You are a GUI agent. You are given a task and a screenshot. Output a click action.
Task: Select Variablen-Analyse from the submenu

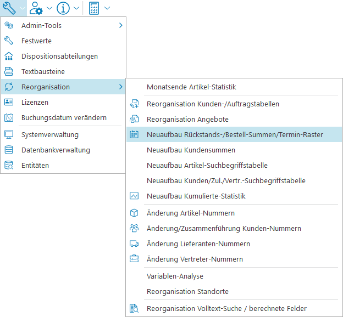(175, 276)
